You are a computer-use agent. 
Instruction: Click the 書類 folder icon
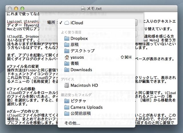click(67, 63)
